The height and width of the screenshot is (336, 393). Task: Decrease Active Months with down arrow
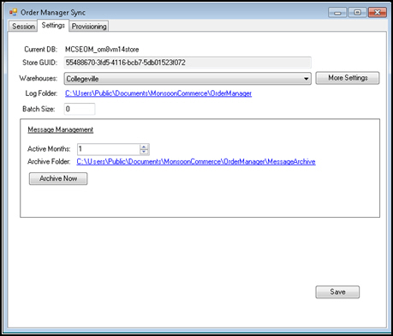pyautogui.click(x=144, y=152)
